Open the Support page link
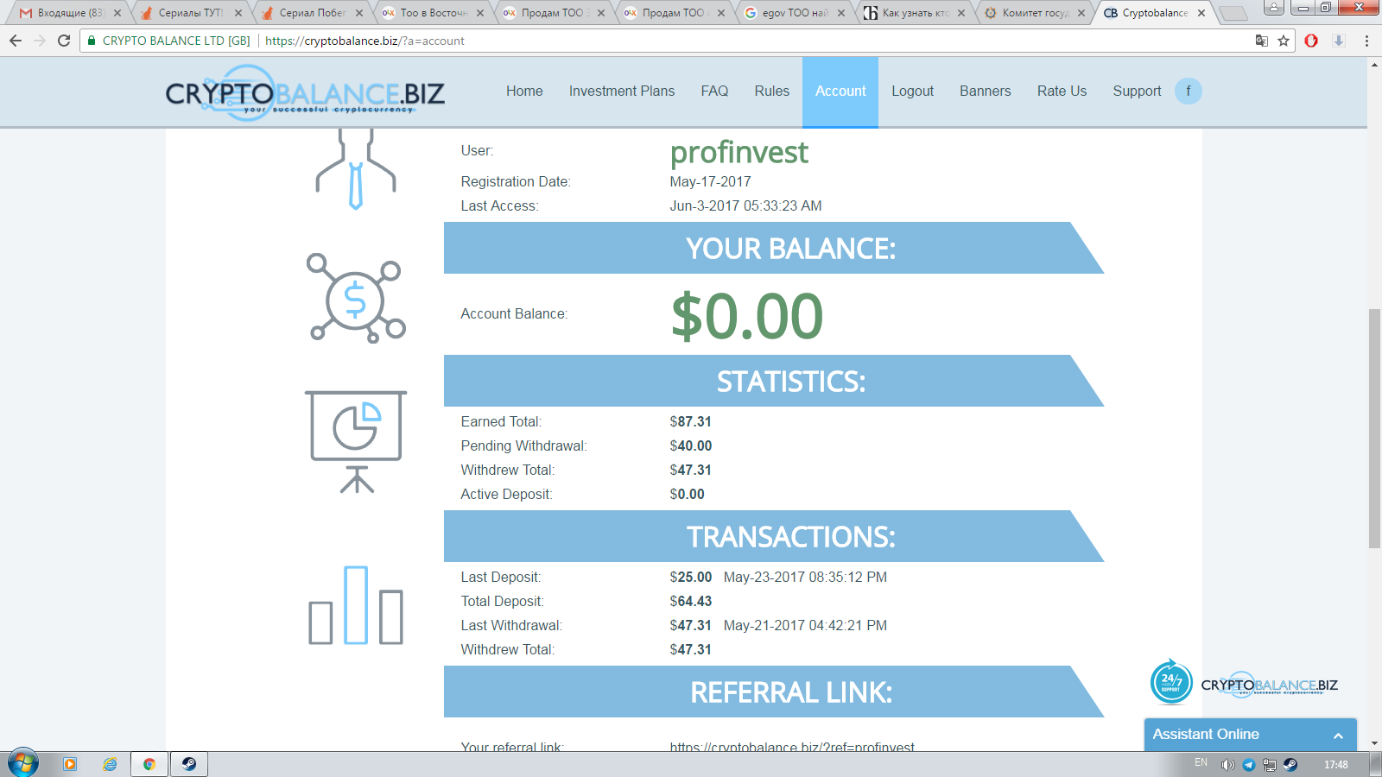The height and width of the screenshot is (777, 1382). pyautogui.click(x=1137, y=91)
